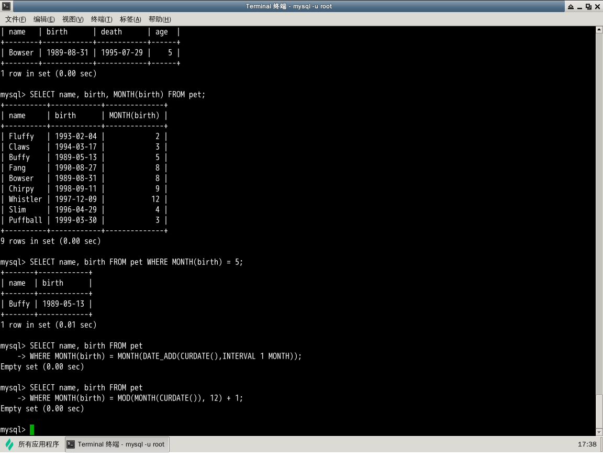This screenshot has width=603, height=469.
Task: Click the scrollbar down arrow
Action: tap(599, 432)
